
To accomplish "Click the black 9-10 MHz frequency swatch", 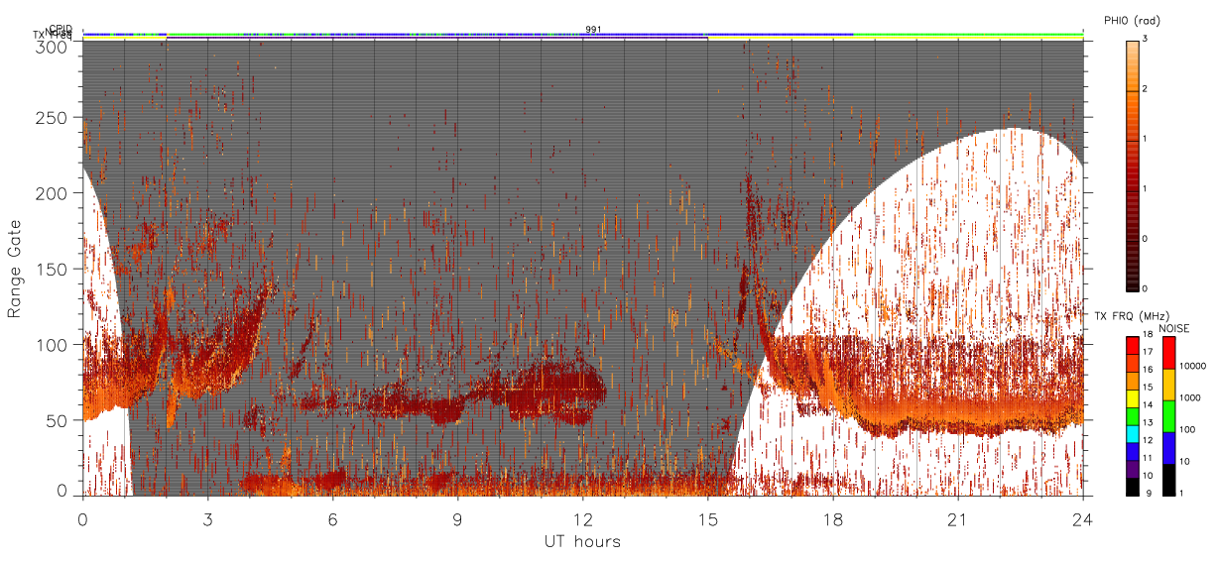I will 1132,487.
